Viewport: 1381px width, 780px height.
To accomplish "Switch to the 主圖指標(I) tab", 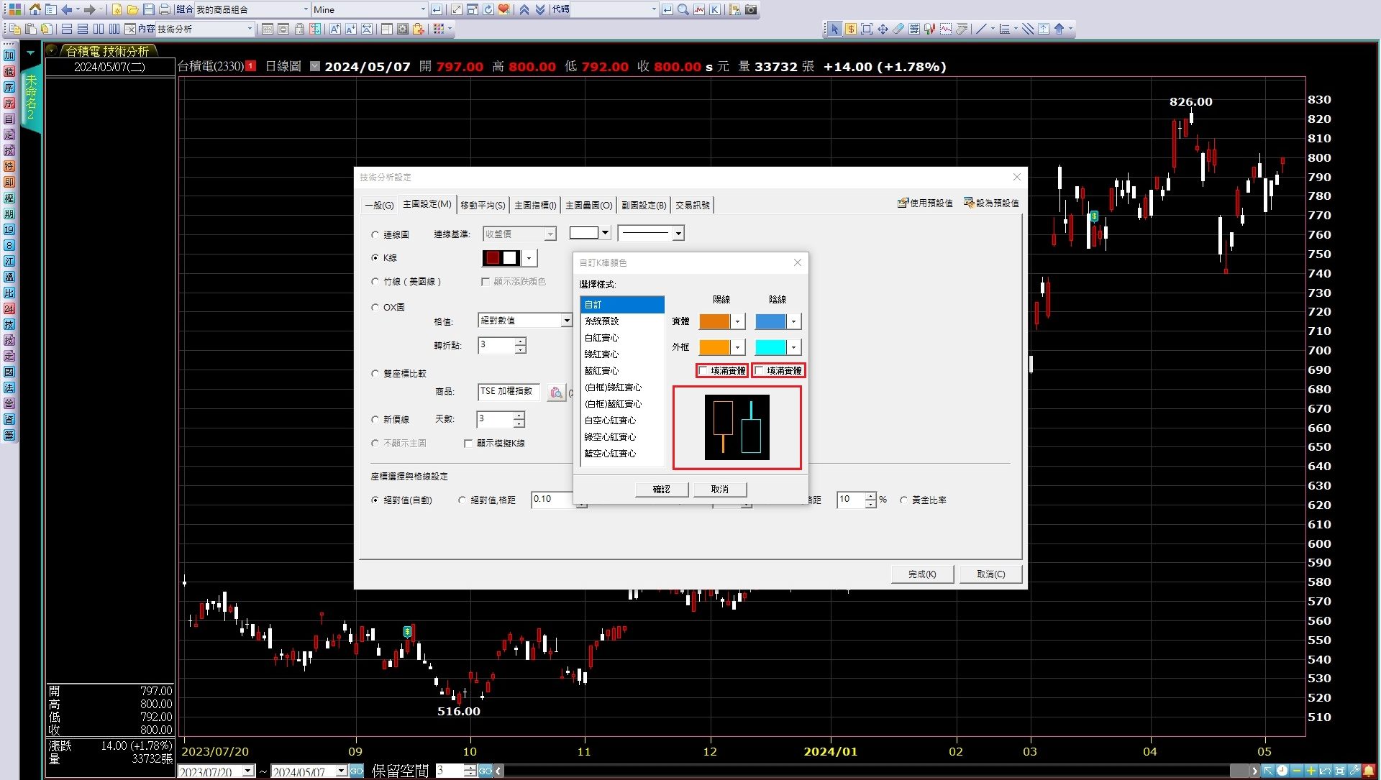I will (x=535, y=205).
